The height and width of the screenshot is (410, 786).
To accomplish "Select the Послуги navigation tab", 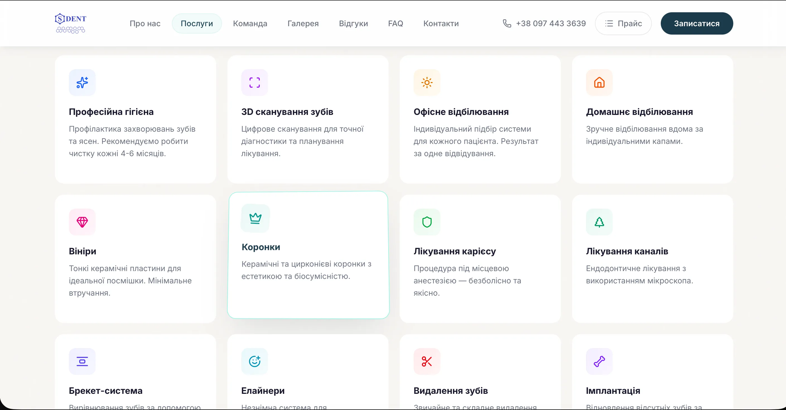I will tap(197, 23).
